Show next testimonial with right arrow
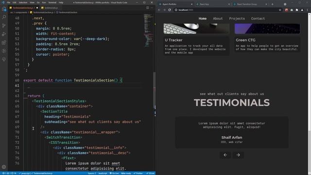 tap(238, 155)
